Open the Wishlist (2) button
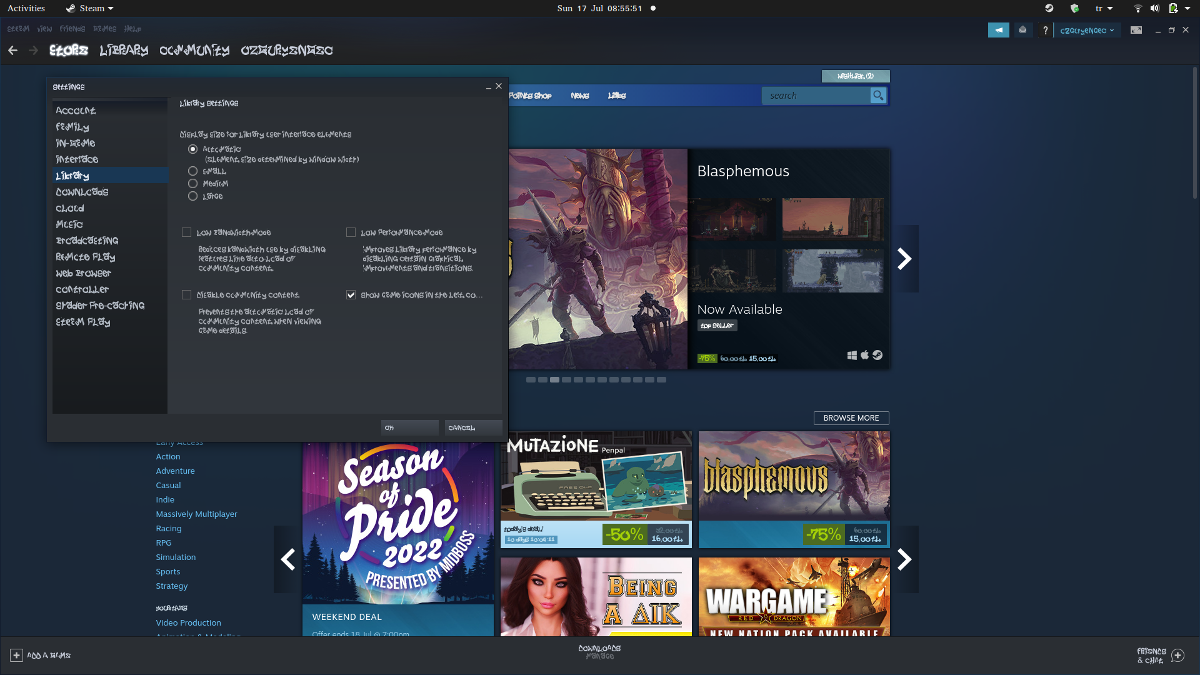Screen dimensions: 1200x675 [856, 76]
